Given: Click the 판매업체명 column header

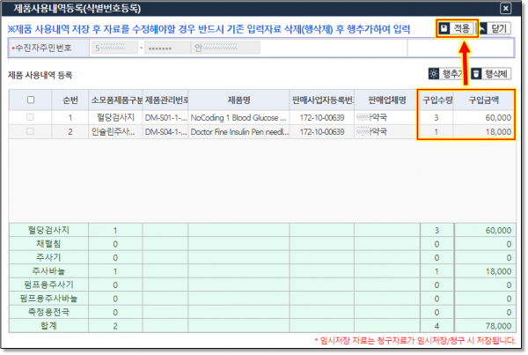Looking at the screenshot, I should (385, 100).
